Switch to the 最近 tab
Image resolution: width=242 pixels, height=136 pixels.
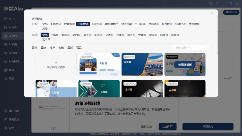coord(70,48)
